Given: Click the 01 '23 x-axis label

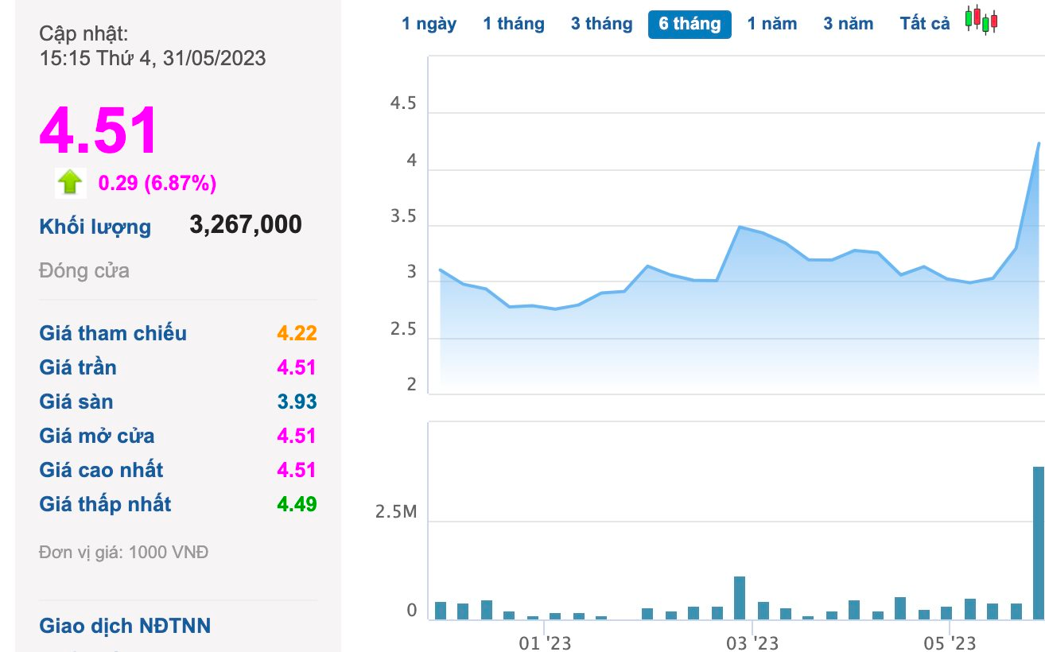Looking at the screenshot, I should [x=545, y=643].
